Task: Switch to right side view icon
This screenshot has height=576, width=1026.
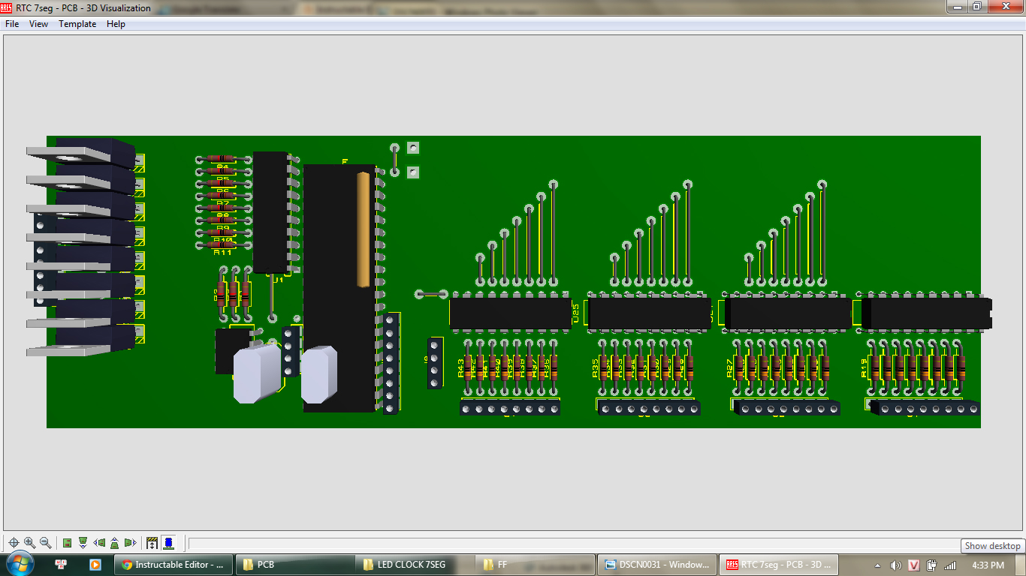Action: [130, 542]
